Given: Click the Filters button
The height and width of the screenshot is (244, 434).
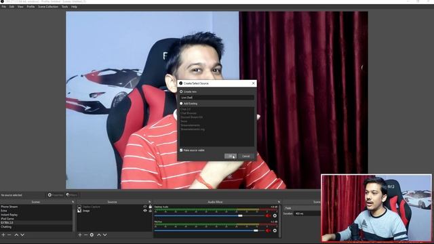Looking at the screenshot, I should (x=72, y=195).
